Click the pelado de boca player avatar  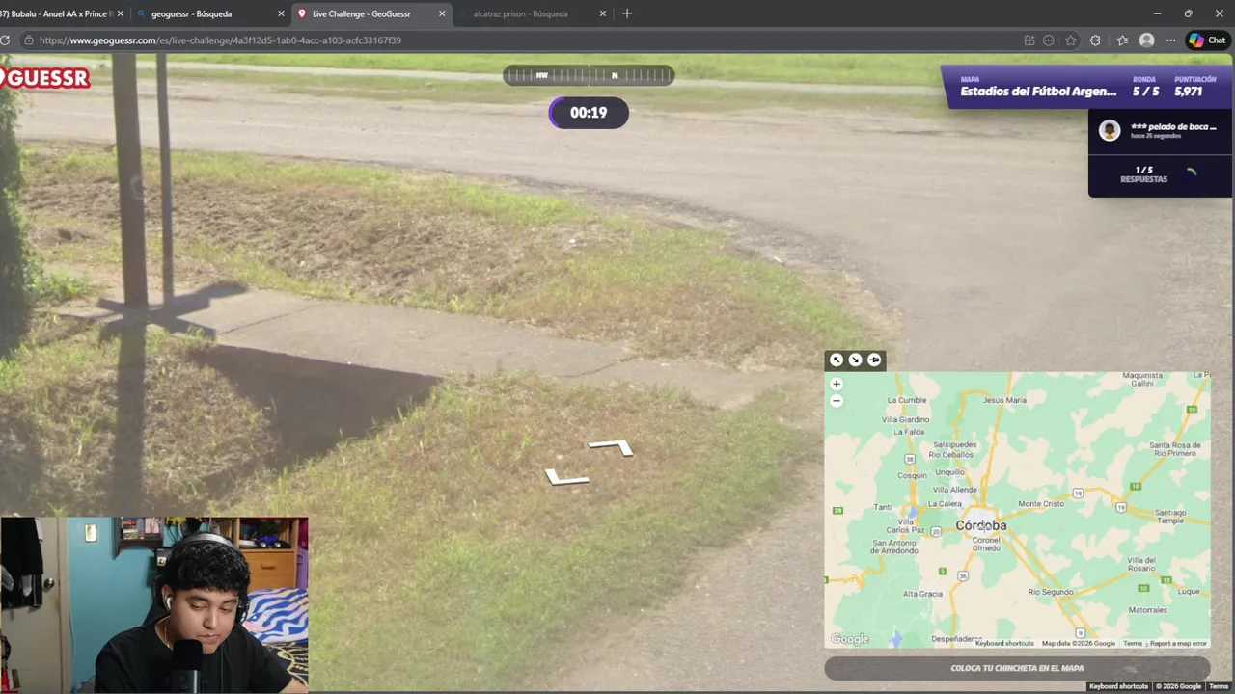(x=1110, y=131)
